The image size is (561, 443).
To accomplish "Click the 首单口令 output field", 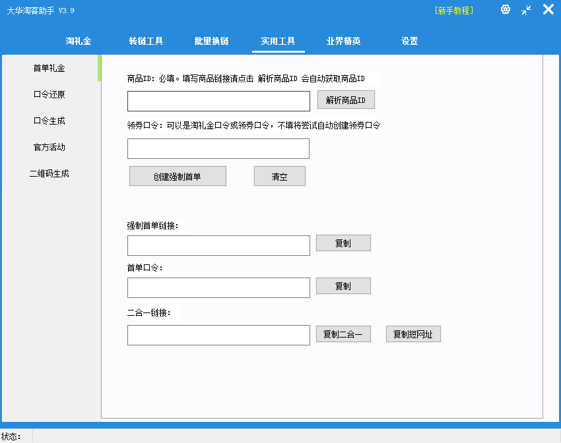I will coord(218,287).
